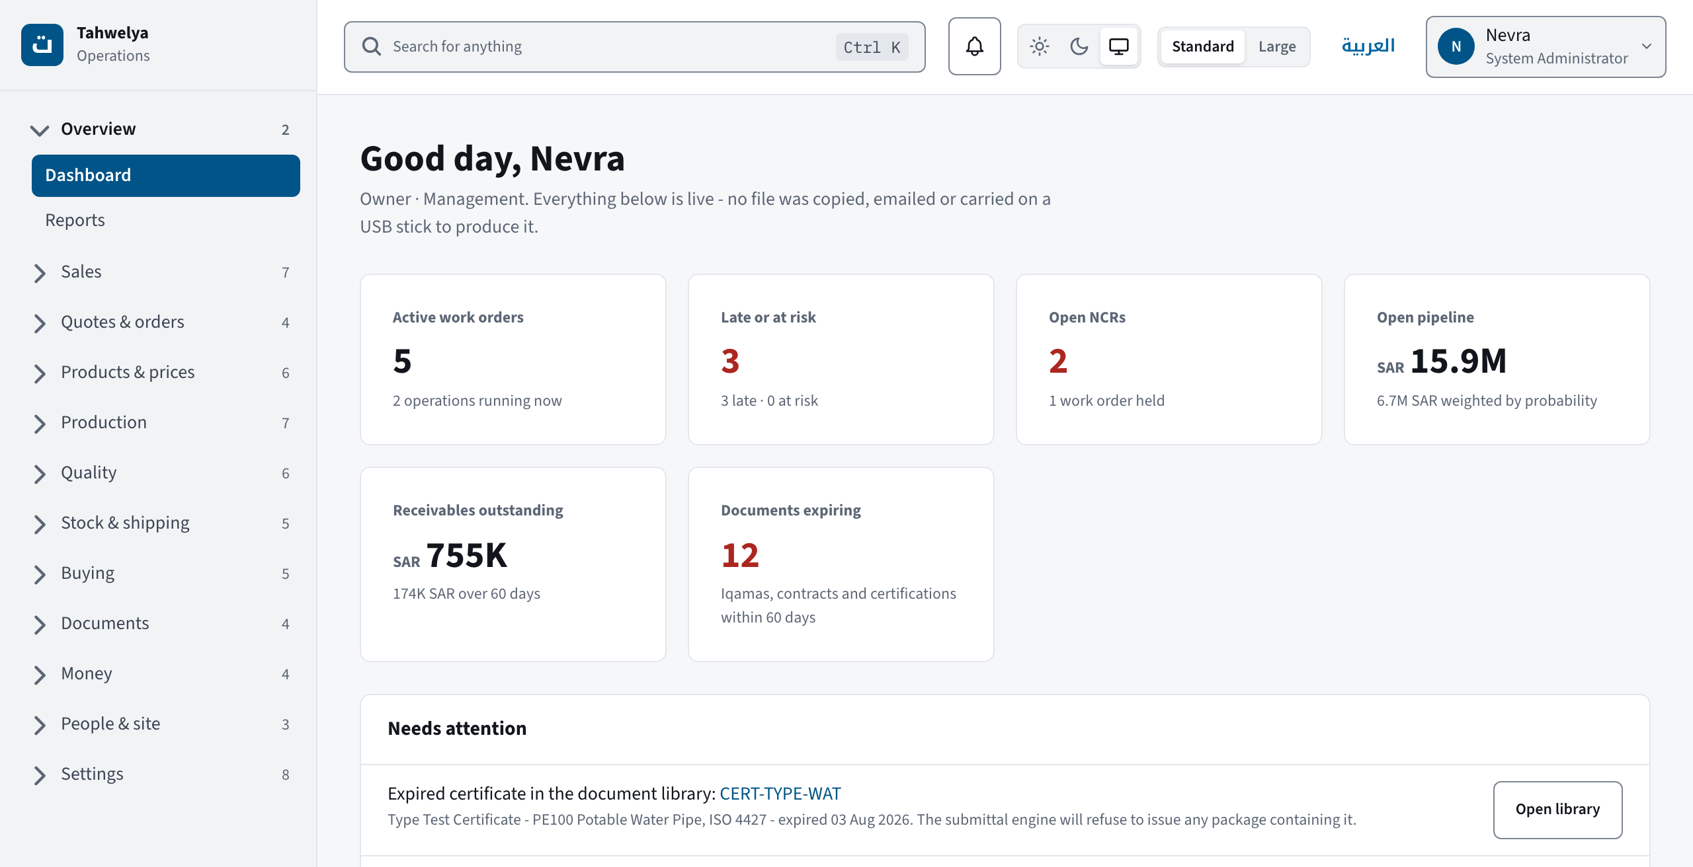This screenshot has height=867, width=1693.
Task: Select system theme monitor icon
Action: click(x=1119, y=46)
